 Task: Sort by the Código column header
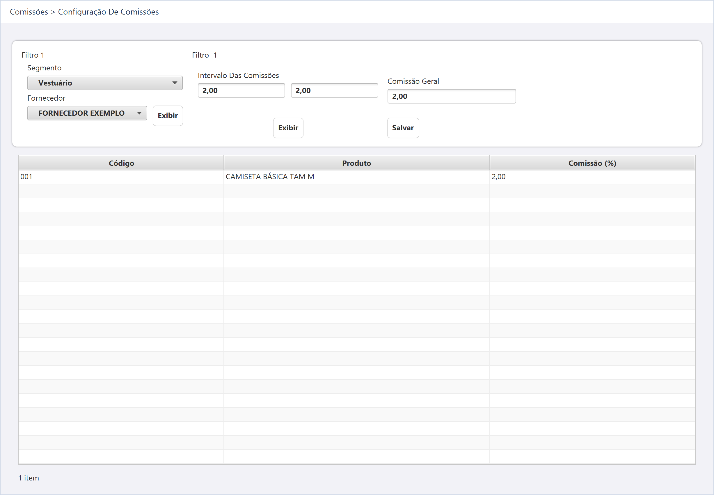coord(121,163)
